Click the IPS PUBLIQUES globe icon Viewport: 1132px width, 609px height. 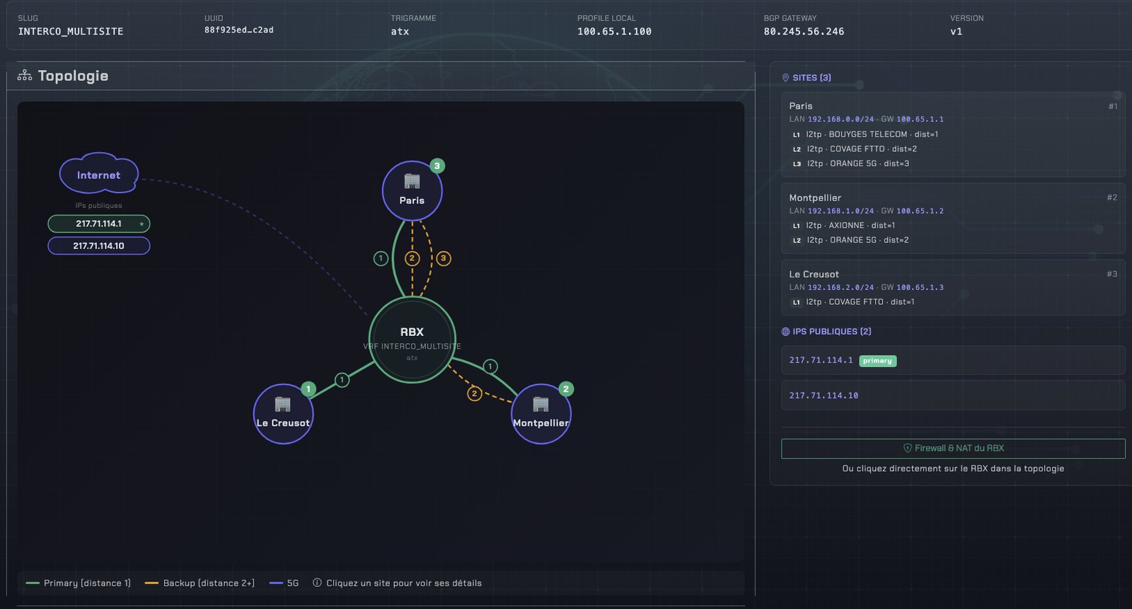pos(785,332)
